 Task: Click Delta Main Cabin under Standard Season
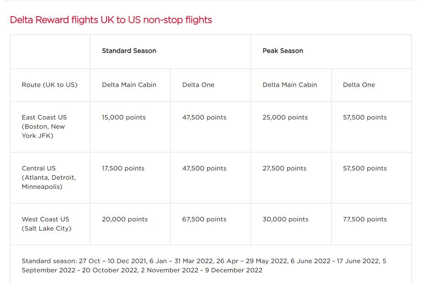(x=129, y=85)
